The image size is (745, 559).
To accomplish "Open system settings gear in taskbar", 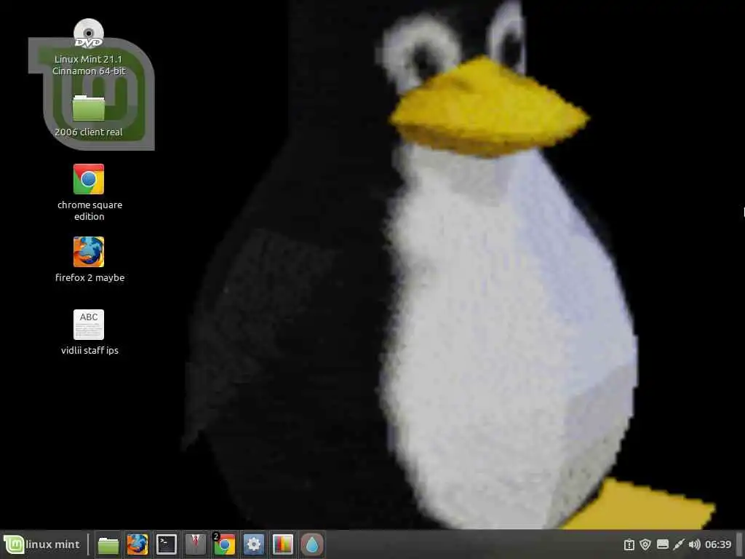I will 254,544.
